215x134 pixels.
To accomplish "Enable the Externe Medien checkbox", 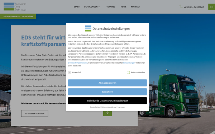I will [x=128, y=72].
